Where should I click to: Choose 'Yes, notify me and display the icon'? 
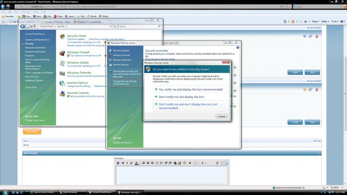[x=191, y=90]
